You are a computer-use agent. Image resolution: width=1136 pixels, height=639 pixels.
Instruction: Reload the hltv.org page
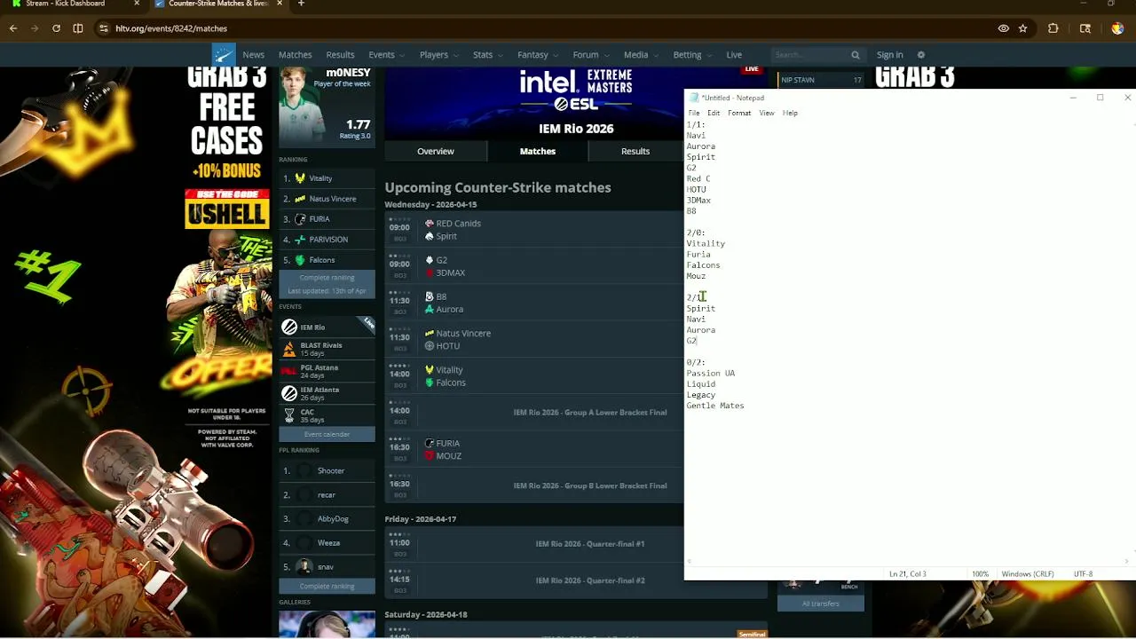(56, 28)
